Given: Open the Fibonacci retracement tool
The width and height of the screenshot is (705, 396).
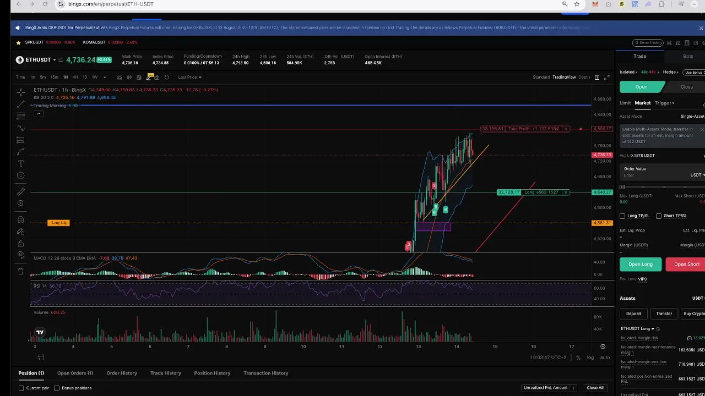Looking at the screenshot, I should coord(20,116).
